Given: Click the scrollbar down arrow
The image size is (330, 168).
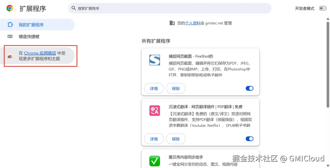Looking at the screenshot, I should pyautogui.click(x=328, y=166).
